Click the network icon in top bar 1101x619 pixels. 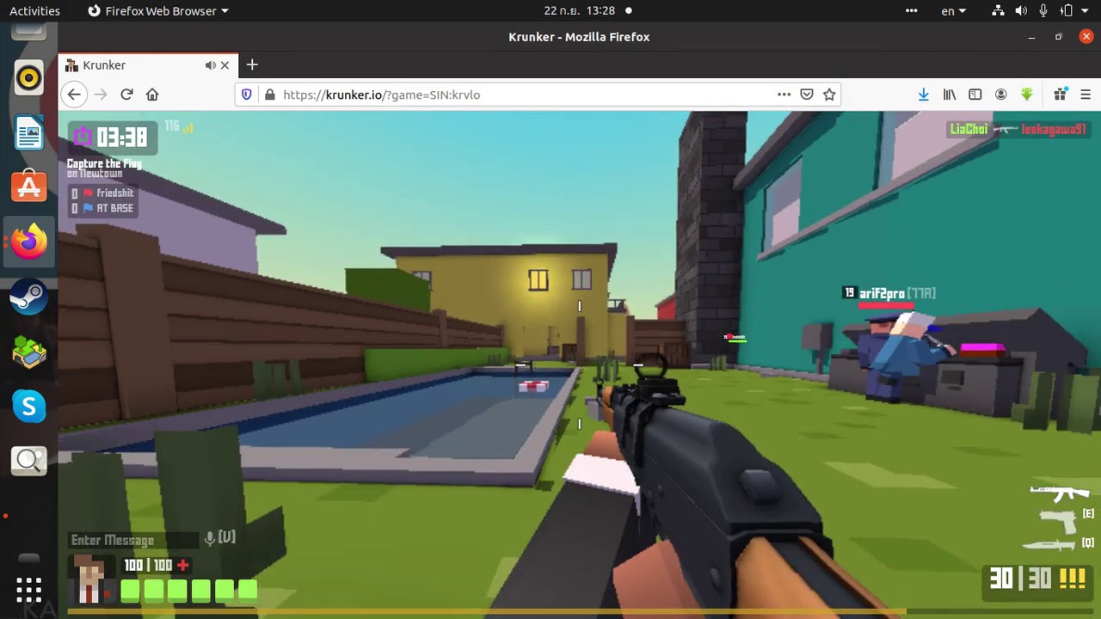tap(998, 11)
